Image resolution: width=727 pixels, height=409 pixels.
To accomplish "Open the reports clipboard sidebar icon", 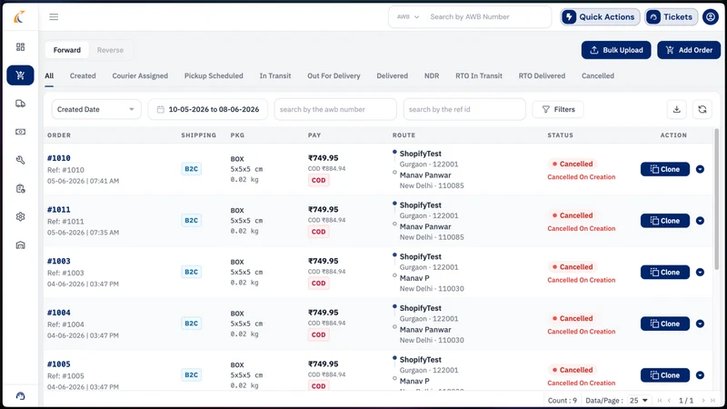I will (20, 188).
